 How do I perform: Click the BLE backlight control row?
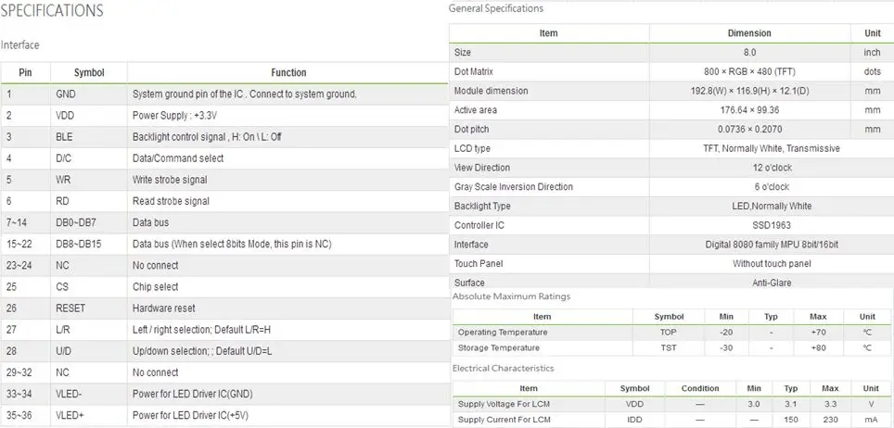(224, 137)
